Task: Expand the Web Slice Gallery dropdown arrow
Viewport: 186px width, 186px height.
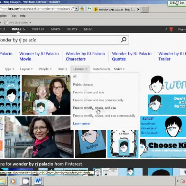Action: tap(31, 23)
